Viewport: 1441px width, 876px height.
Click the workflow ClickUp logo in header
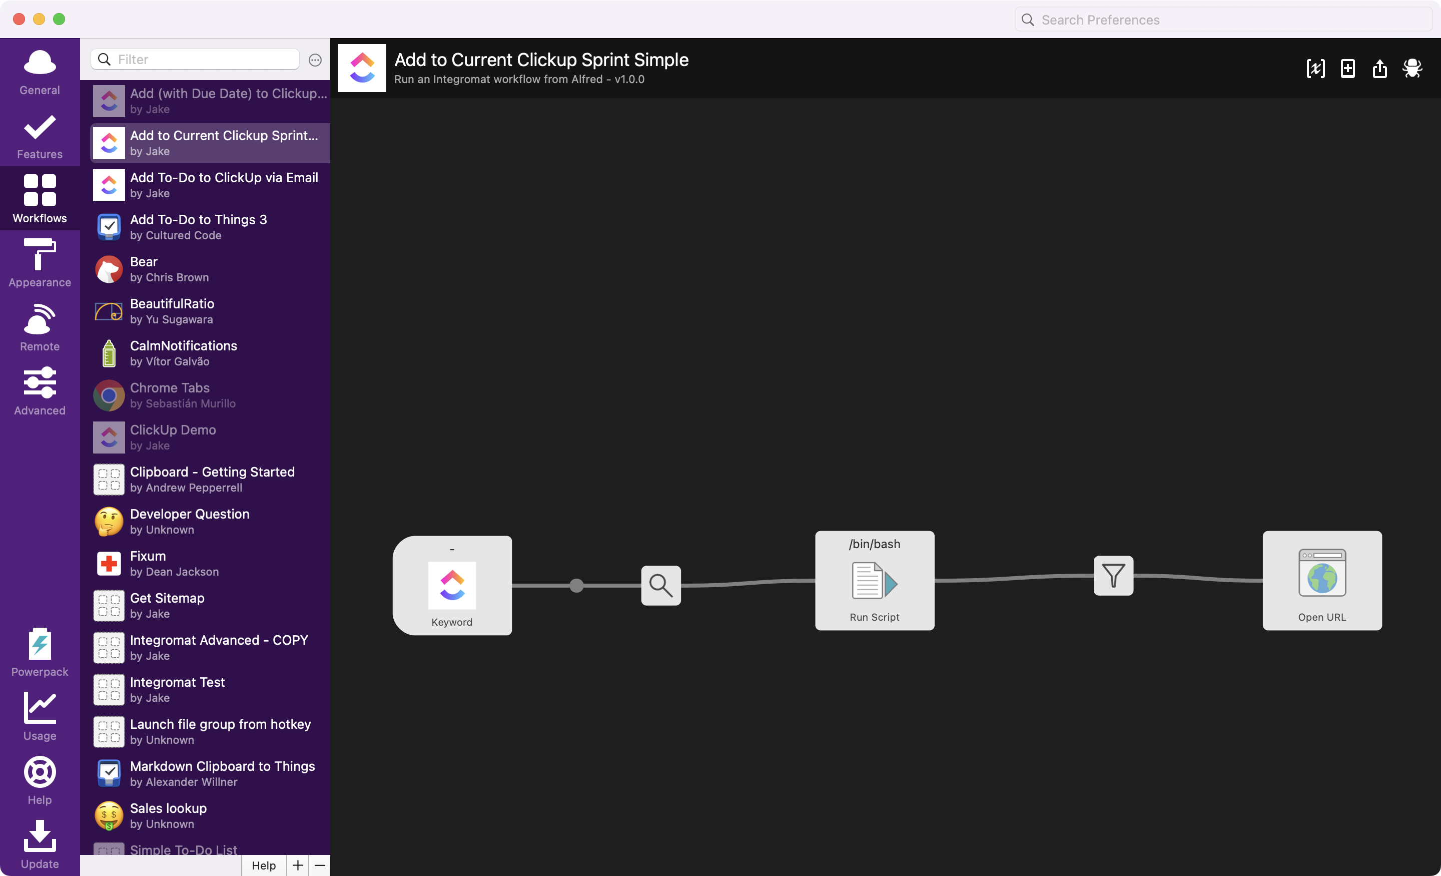pyautogui.click(x=362, y=68)
